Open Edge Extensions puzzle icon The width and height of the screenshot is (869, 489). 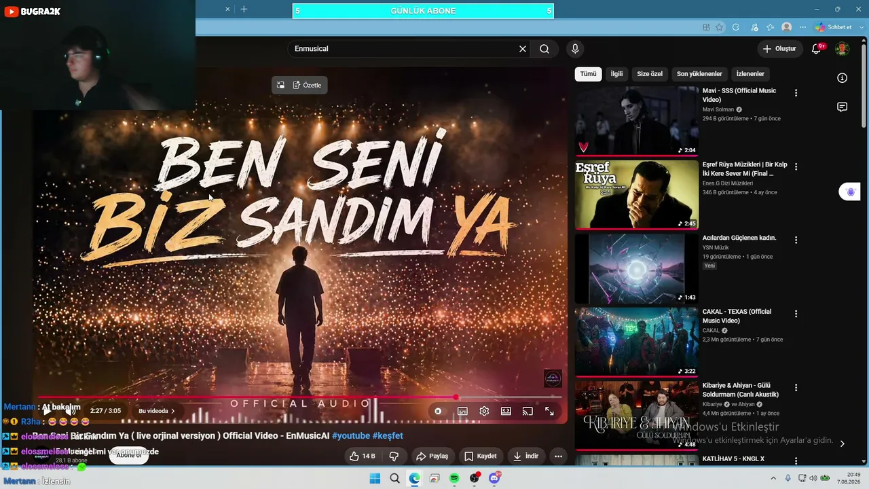point(736,27)
